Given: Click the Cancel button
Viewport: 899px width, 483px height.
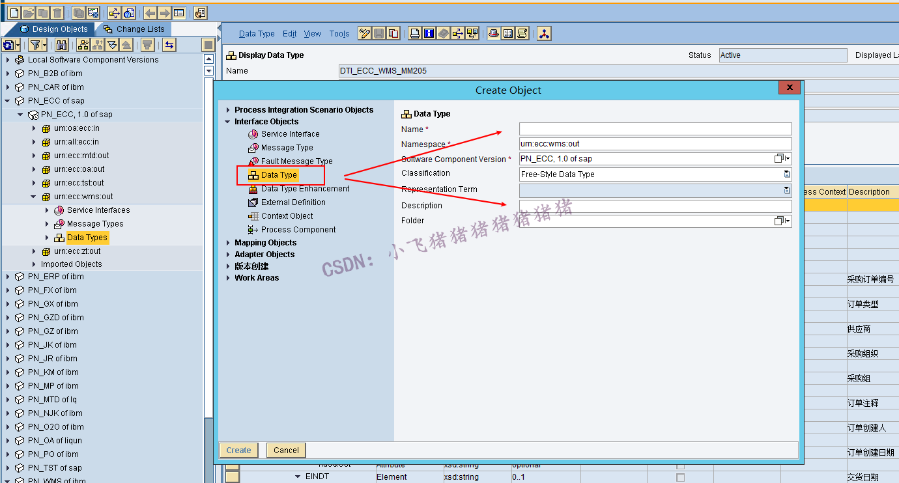Looking at the screenshot, I should click(286, 450).
